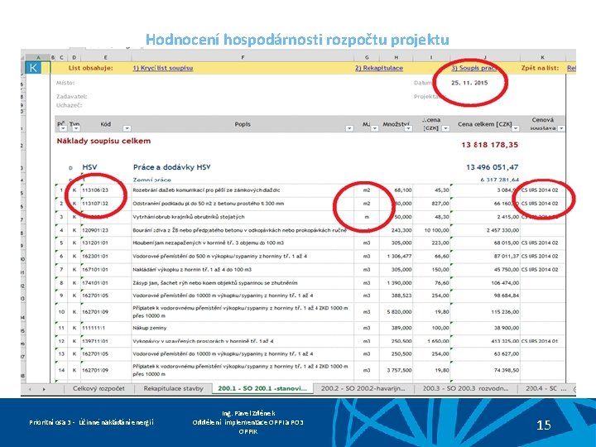Open the '200.4 - SC' sheet tab
This screenshot has width=596, height=447.
[x=546, y=388]
